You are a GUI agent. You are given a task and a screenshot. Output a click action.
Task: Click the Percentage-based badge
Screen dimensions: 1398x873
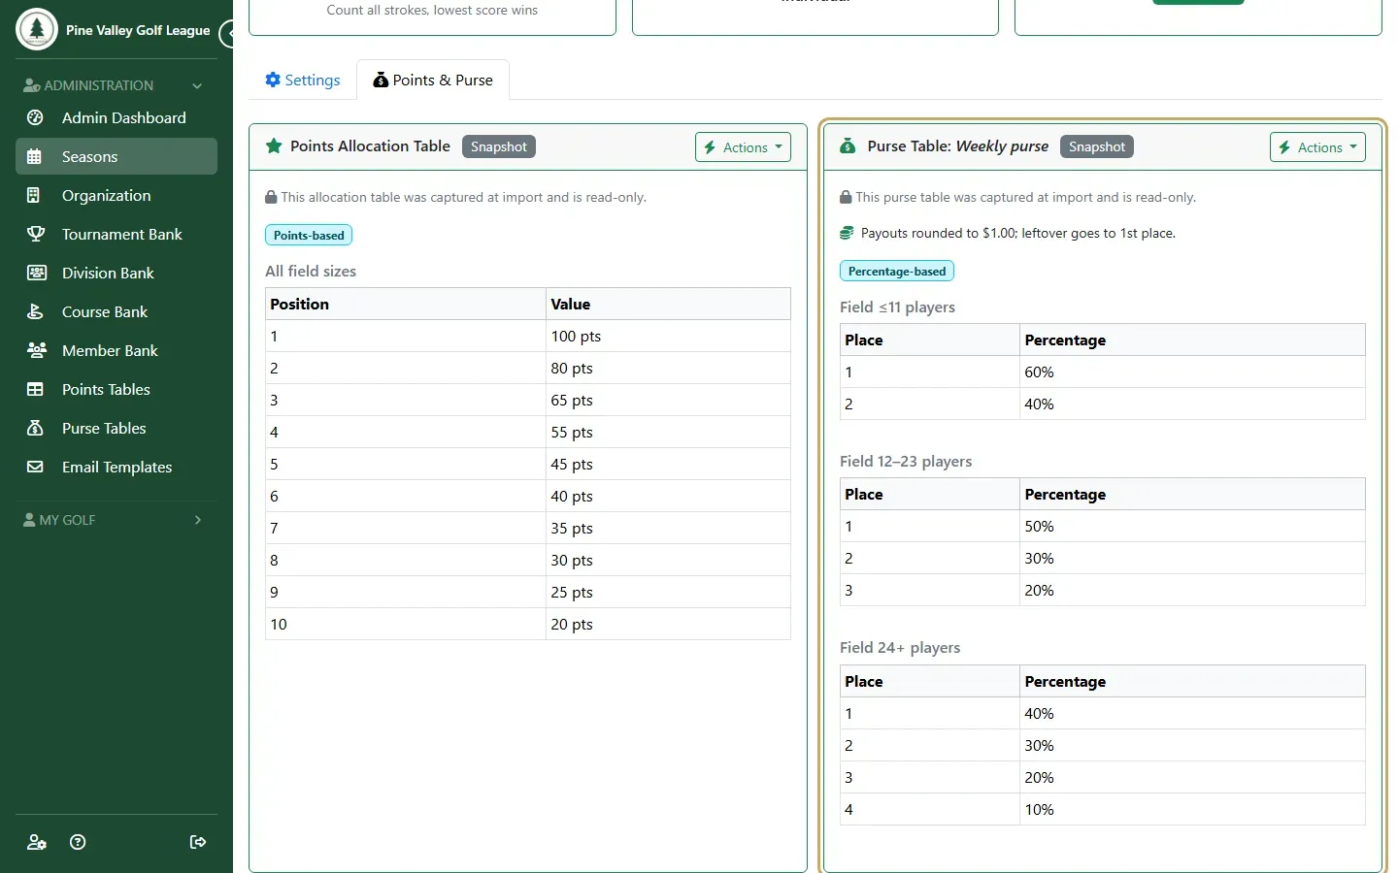tap(897, 272)
